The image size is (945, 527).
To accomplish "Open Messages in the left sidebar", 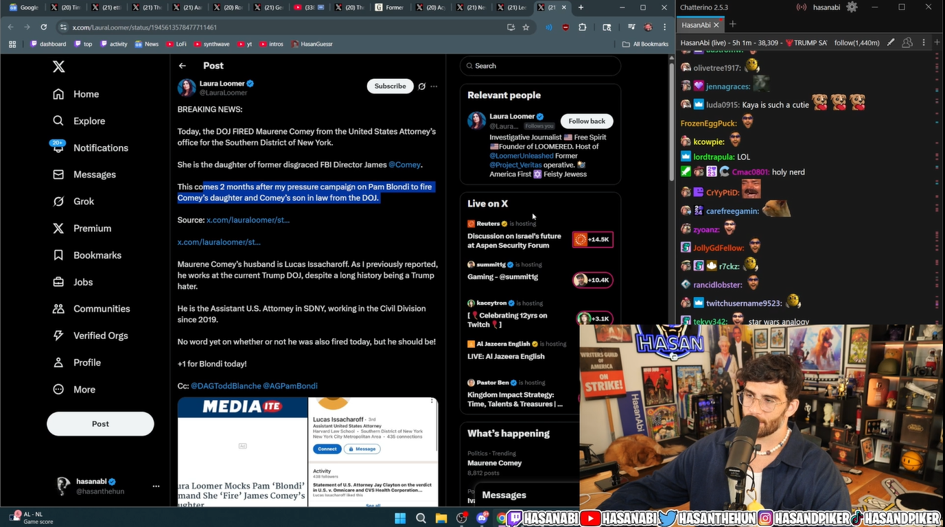I will tap(84, 174).
